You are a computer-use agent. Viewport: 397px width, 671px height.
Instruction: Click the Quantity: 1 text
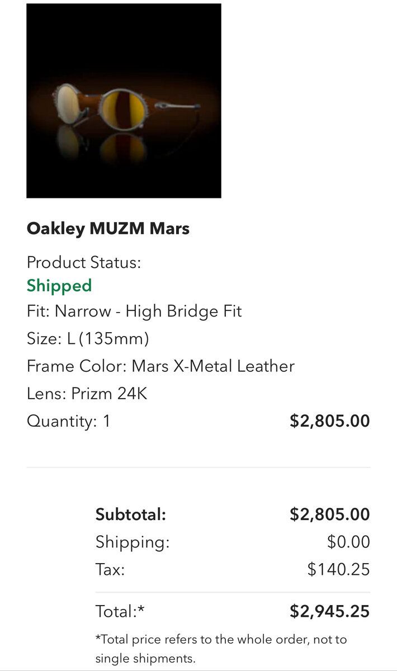(x=69, y=421)
